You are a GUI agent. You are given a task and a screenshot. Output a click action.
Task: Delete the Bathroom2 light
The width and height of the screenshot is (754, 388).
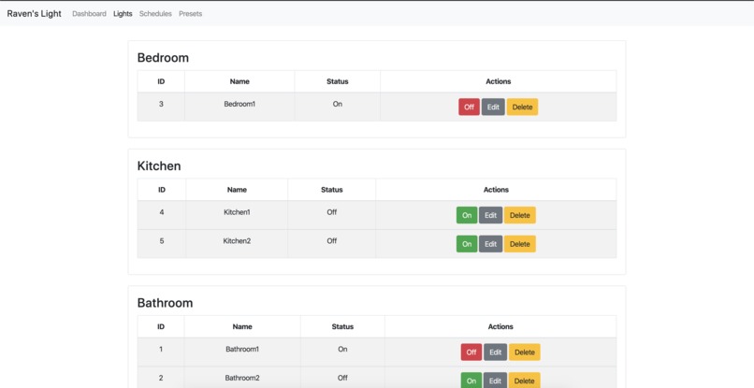pyautogui.click(x=525, y=381)
